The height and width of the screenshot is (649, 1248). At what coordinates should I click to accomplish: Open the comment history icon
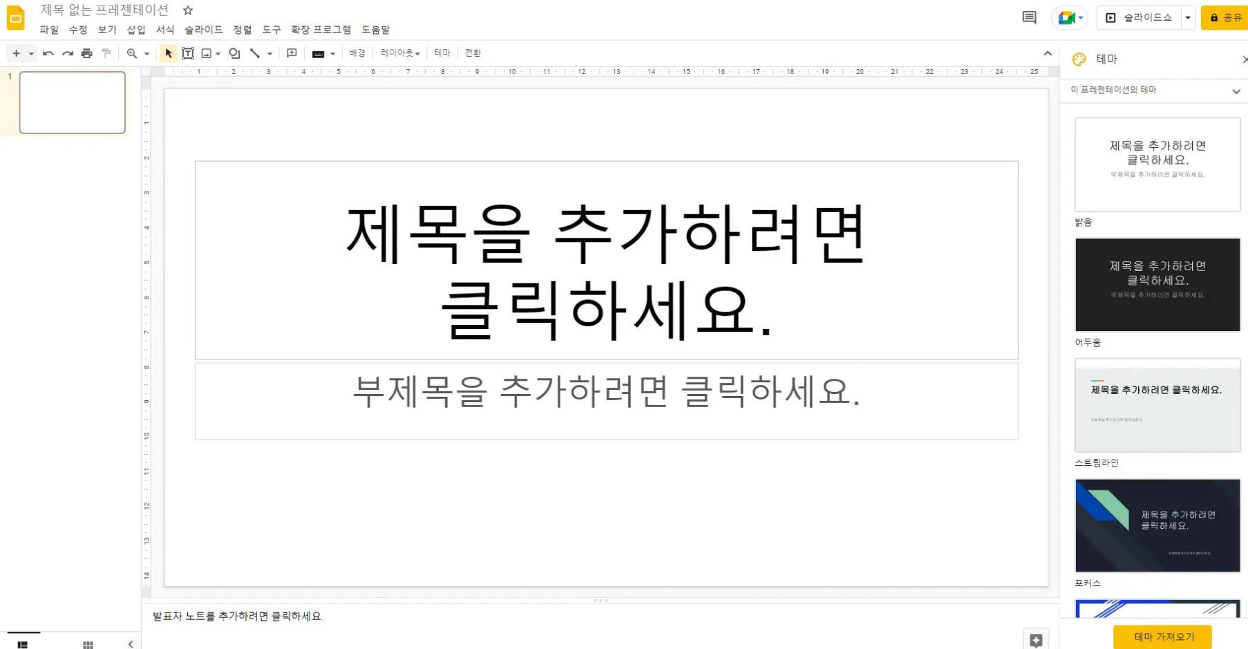coord(1029,17)
